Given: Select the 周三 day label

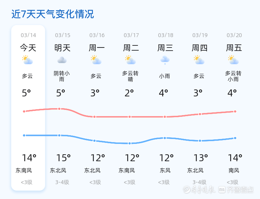Looking at the screenshot, I should [x=165, y=48].
